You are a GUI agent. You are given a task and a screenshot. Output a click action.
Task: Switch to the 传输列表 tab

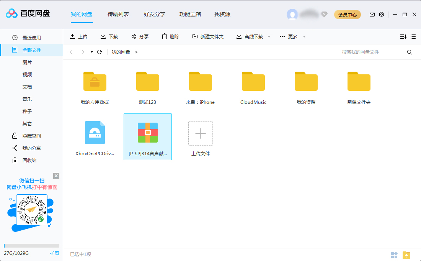coord(119,14)
